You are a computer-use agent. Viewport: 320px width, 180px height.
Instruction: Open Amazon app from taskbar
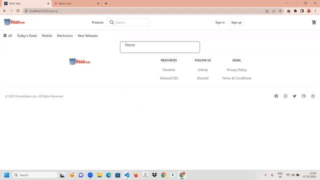click(x=145, y=175)
